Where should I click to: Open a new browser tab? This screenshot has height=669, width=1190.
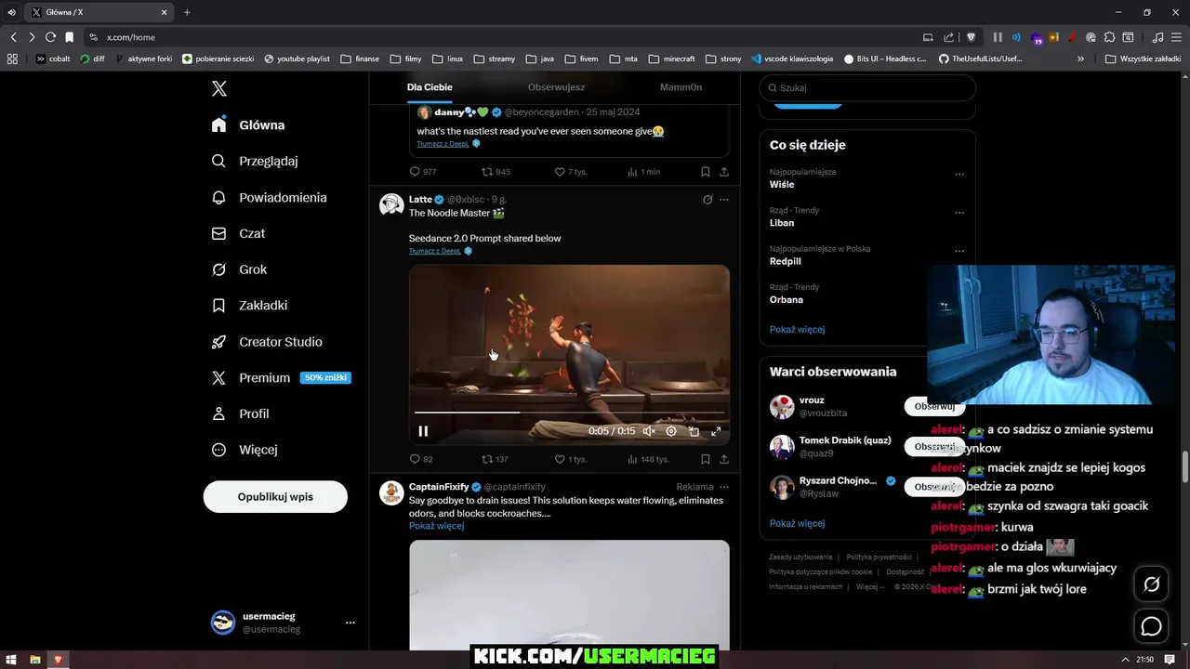(187, 12)
